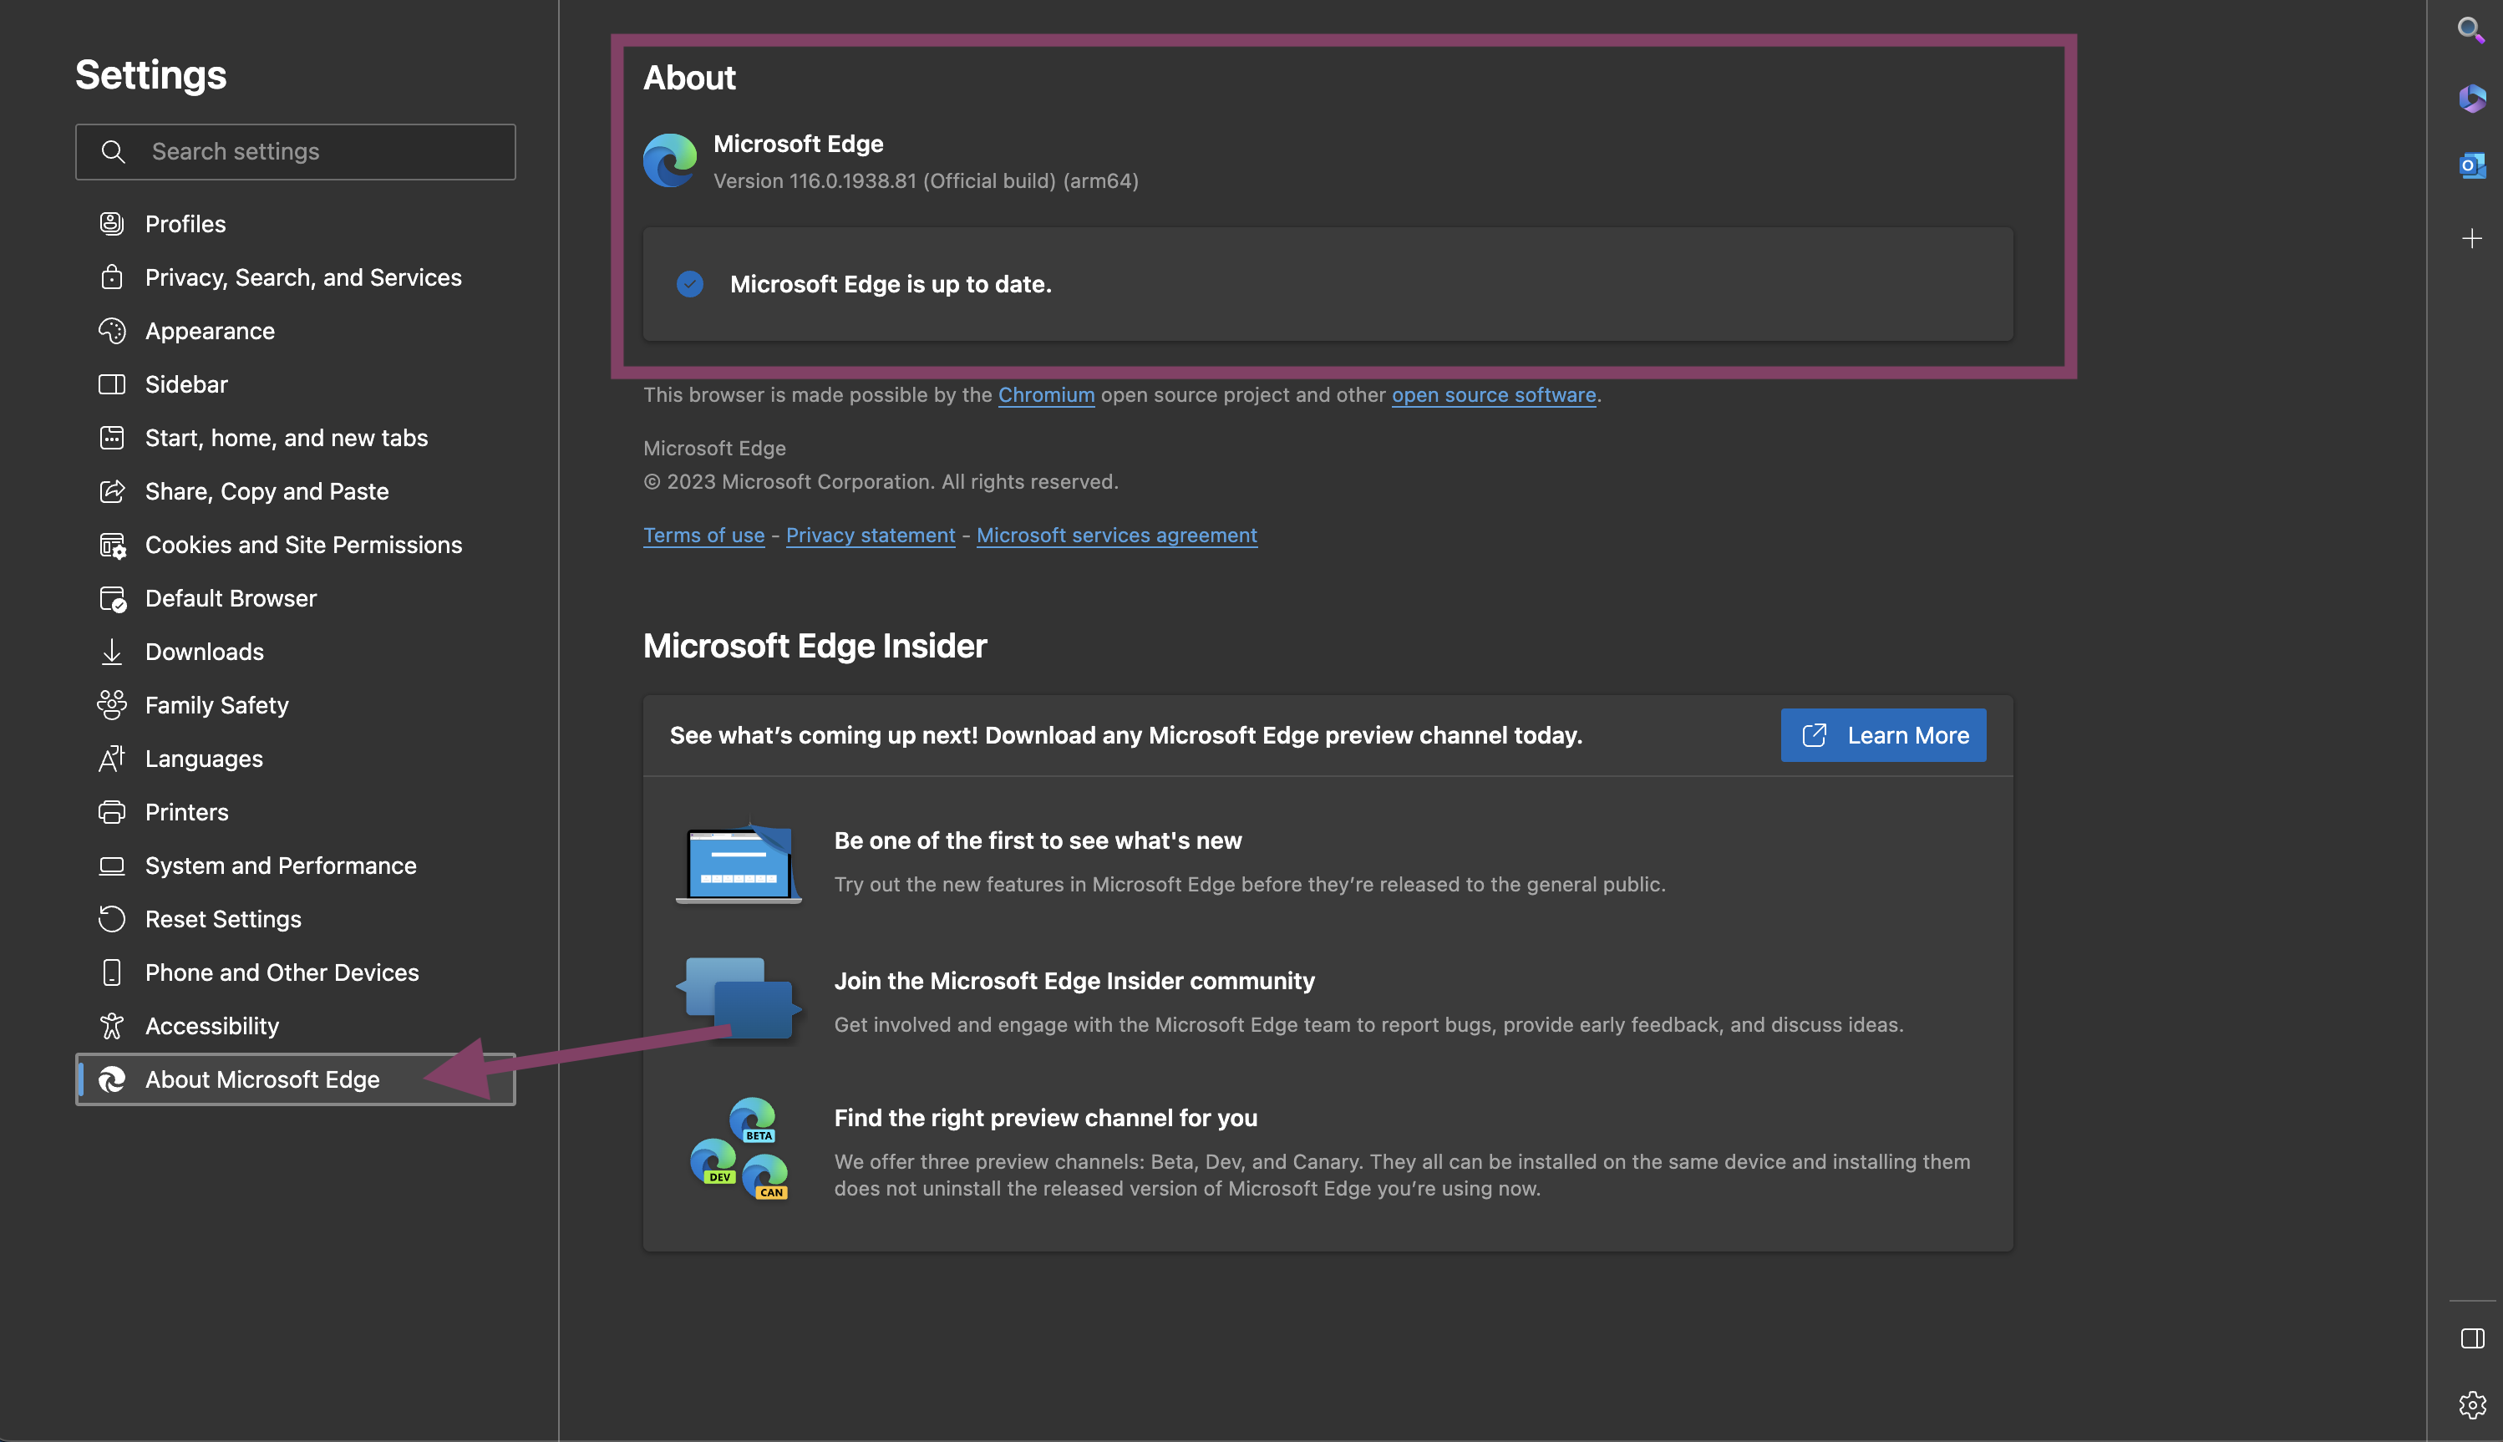
Task: Click the magnifier icon in Search settings box
Action: (113, 151)
